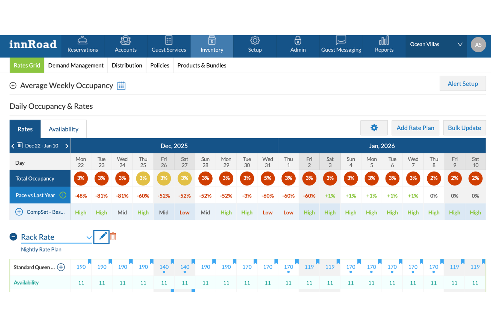Click the calendar icon beside Average Weekly Occupancy

[x=121, y=86]
